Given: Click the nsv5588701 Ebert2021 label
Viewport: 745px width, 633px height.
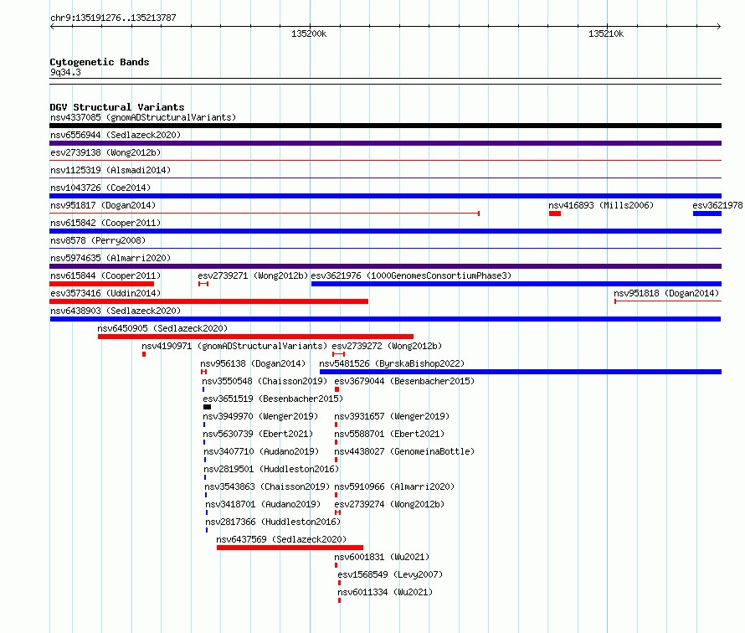Looking at the screenshot, I should pos(389,434).
